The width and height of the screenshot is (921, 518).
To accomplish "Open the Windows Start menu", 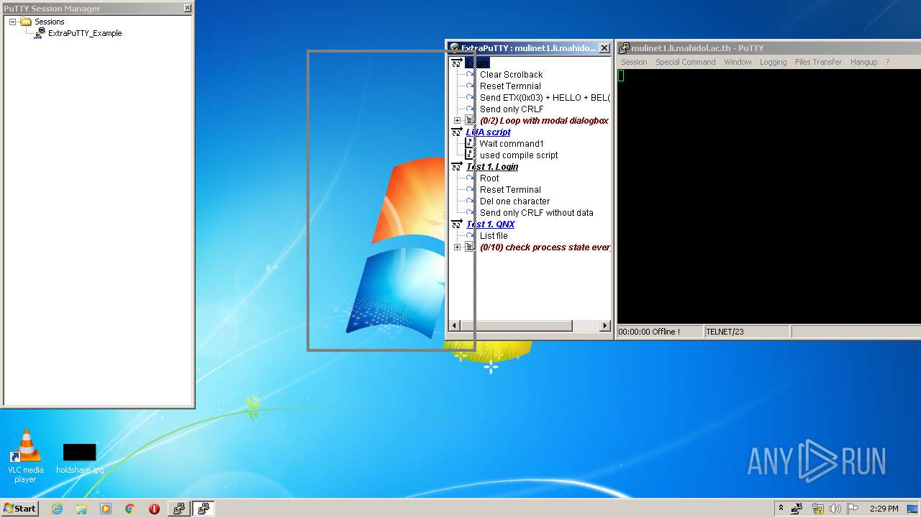I will click(x=19, y=508).
